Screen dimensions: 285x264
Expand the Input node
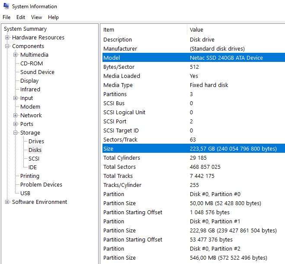pos(15,98)
